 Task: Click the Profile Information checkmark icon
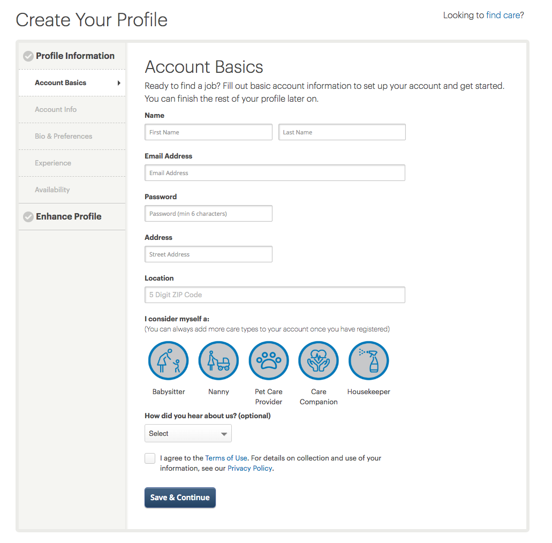tap(28, 56)
